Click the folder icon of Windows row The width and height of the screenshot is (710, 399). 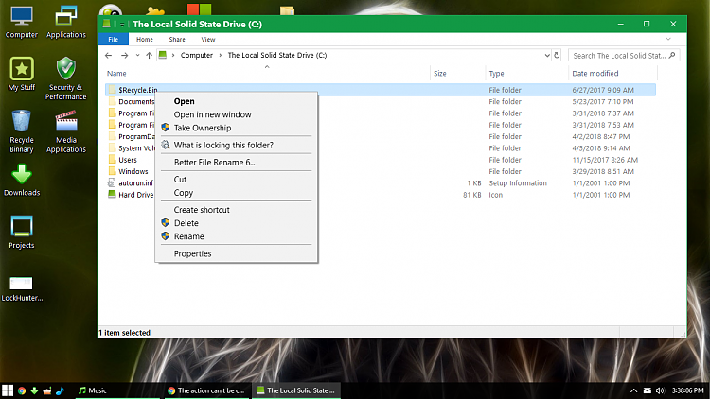pos(113,171)
